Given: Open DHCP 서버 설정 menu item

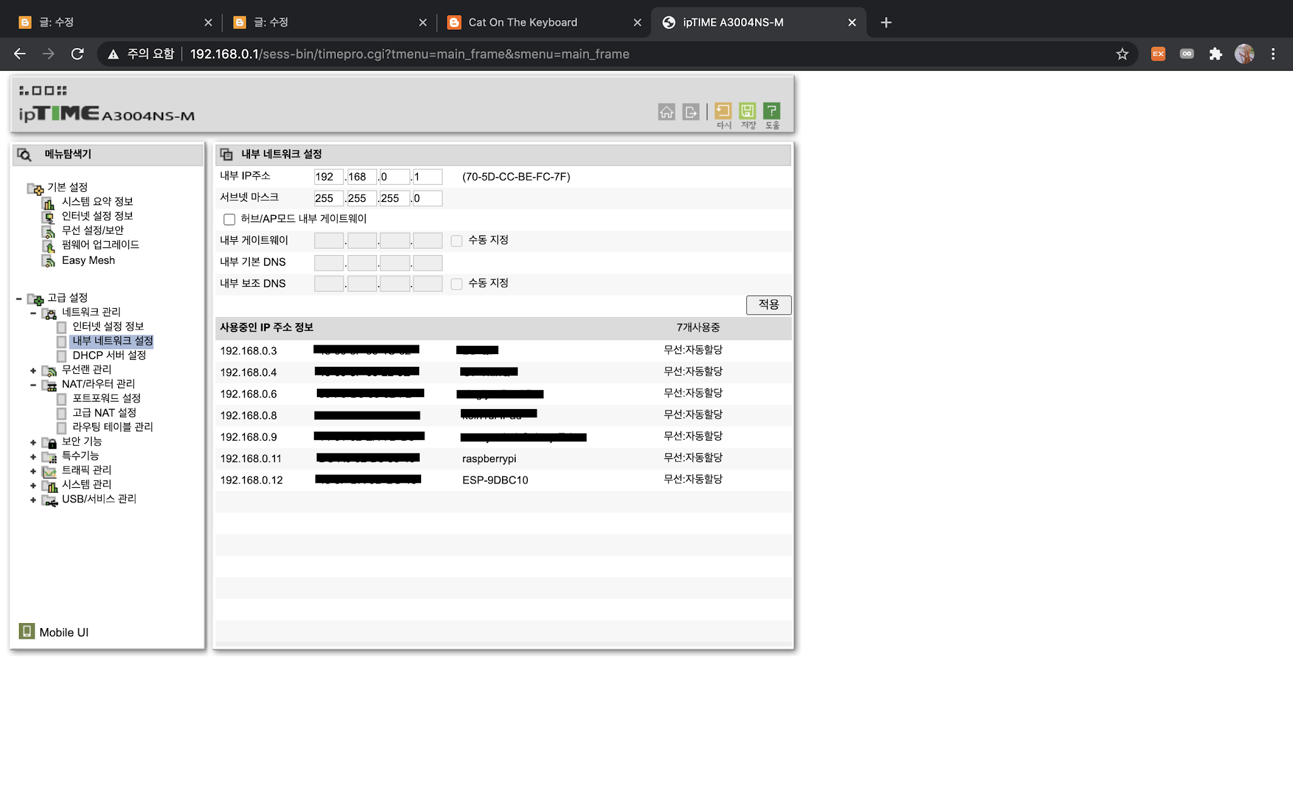Looking at the screenshot, I should pyautogui.click(x=109, y=355).
